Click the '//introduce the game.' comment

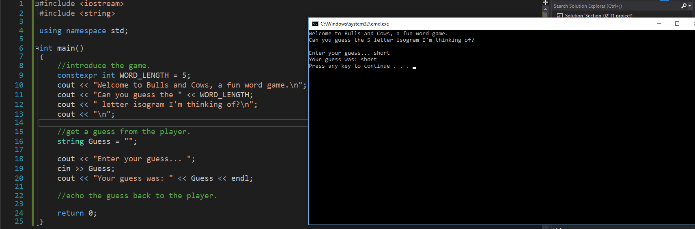click(103, 66)
